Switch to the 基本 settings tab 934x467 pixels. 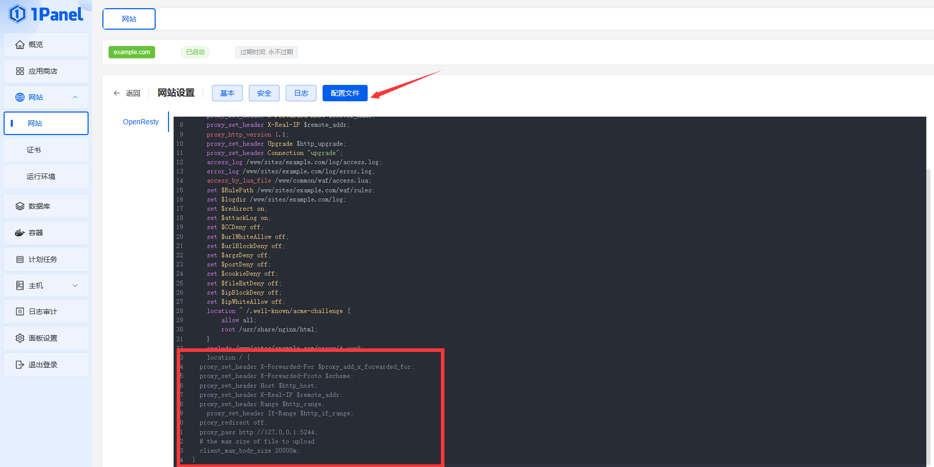click(x=227, y=93)
